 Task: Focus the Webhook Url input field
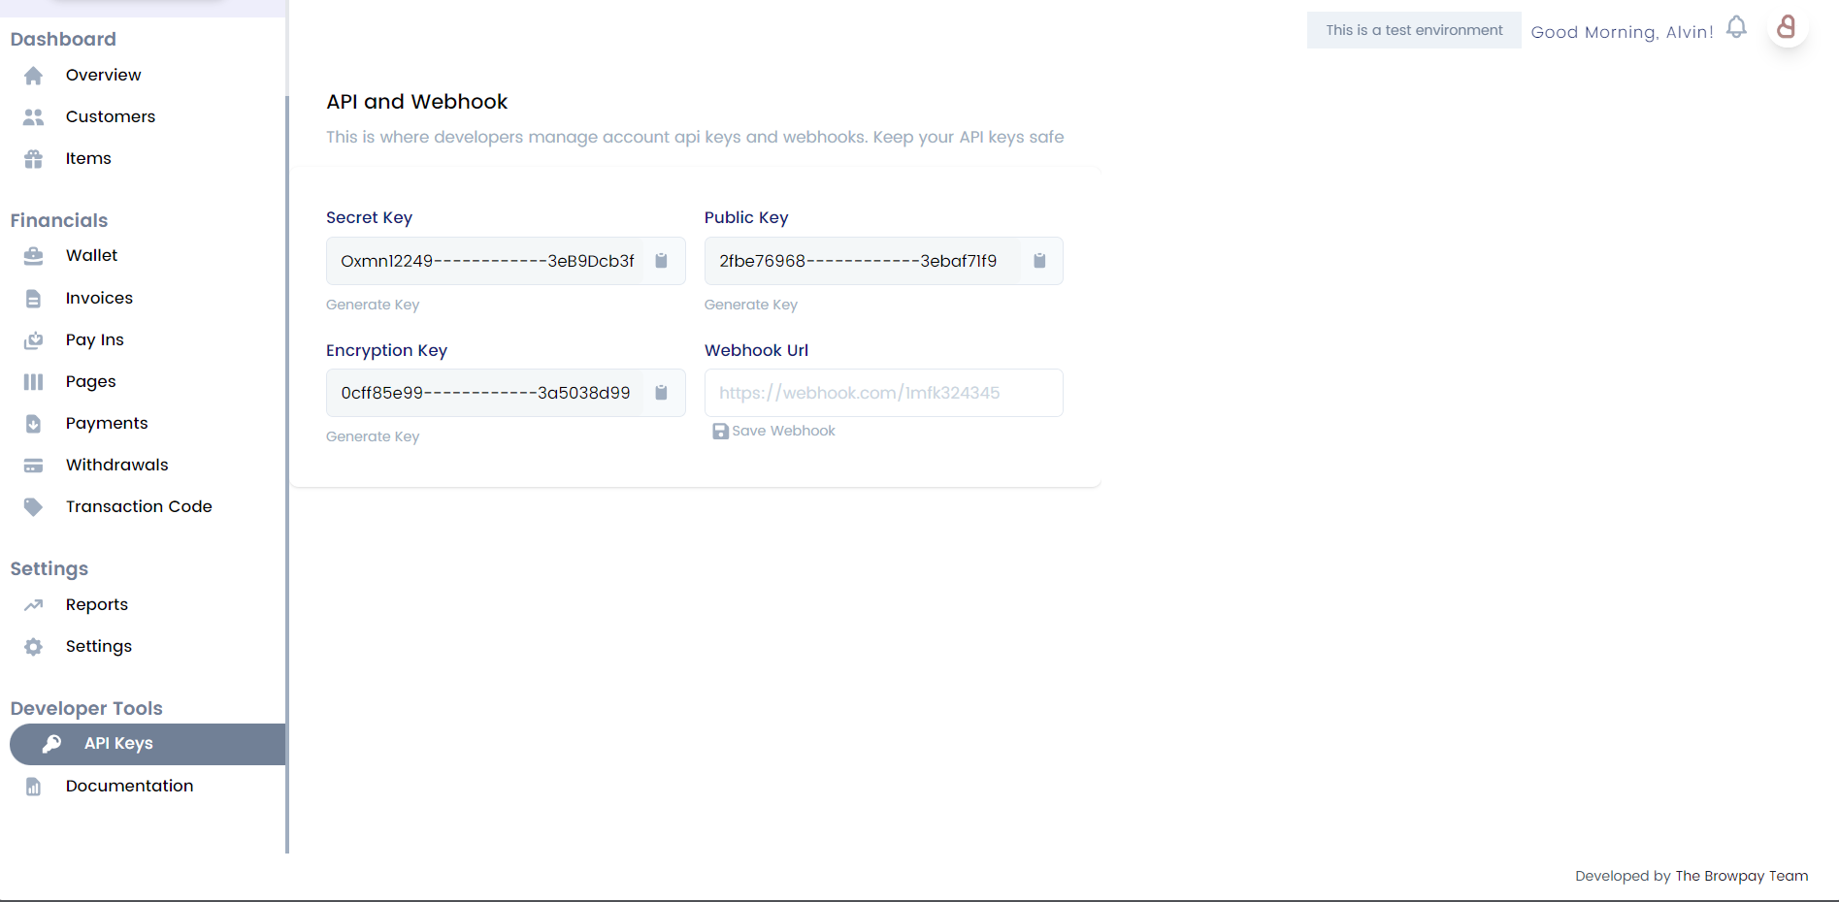point(883,393)
